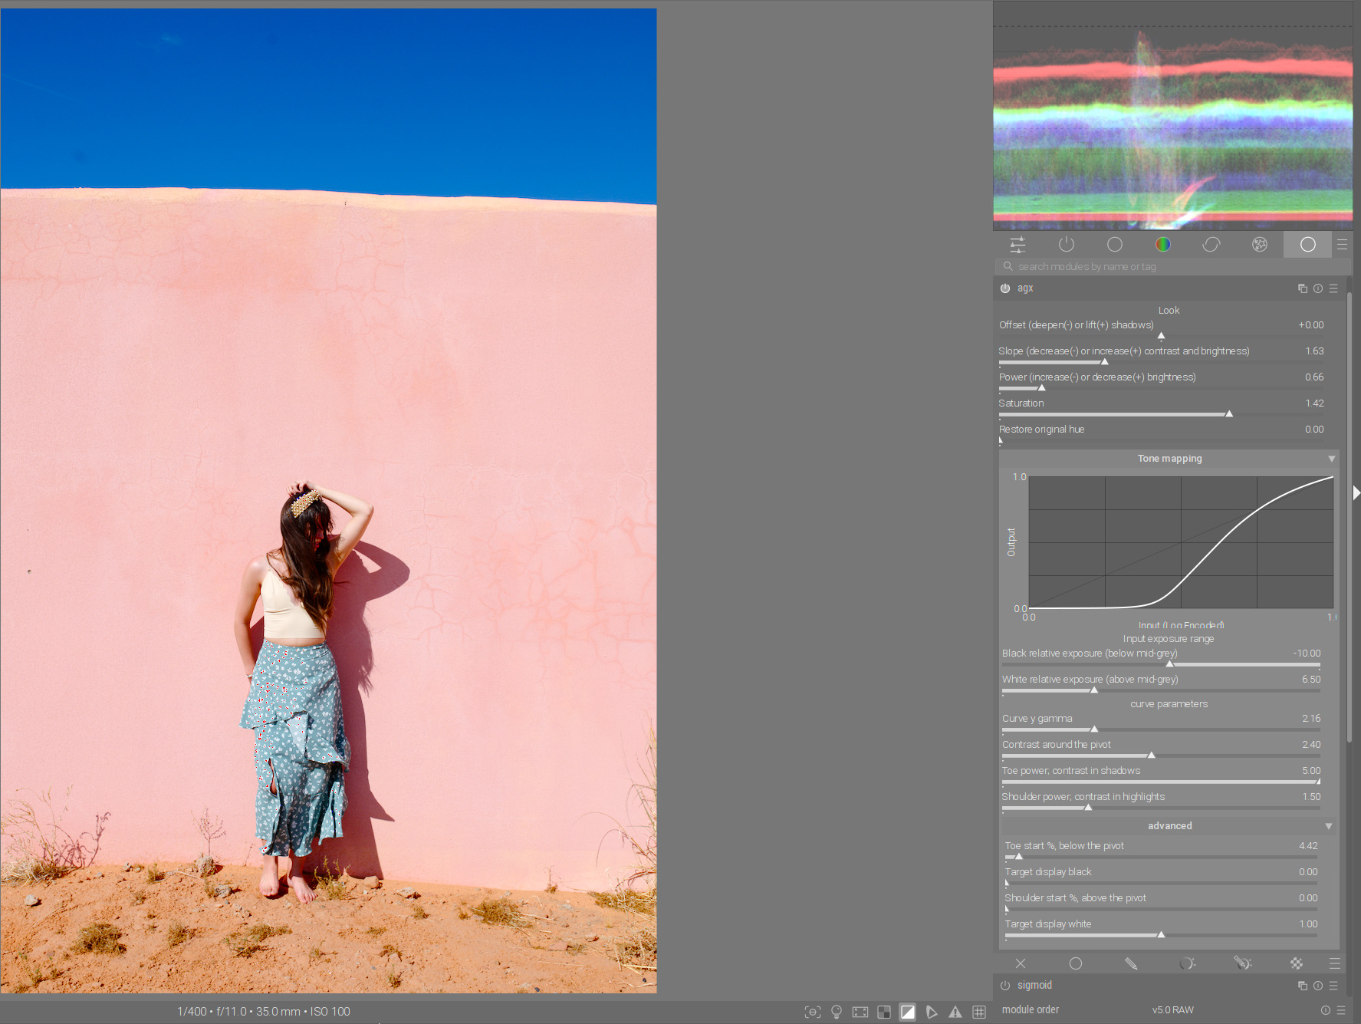The image size is (1361, 1024).
Task: Open agx multiple instances icon
Action: coord(1302,288)
